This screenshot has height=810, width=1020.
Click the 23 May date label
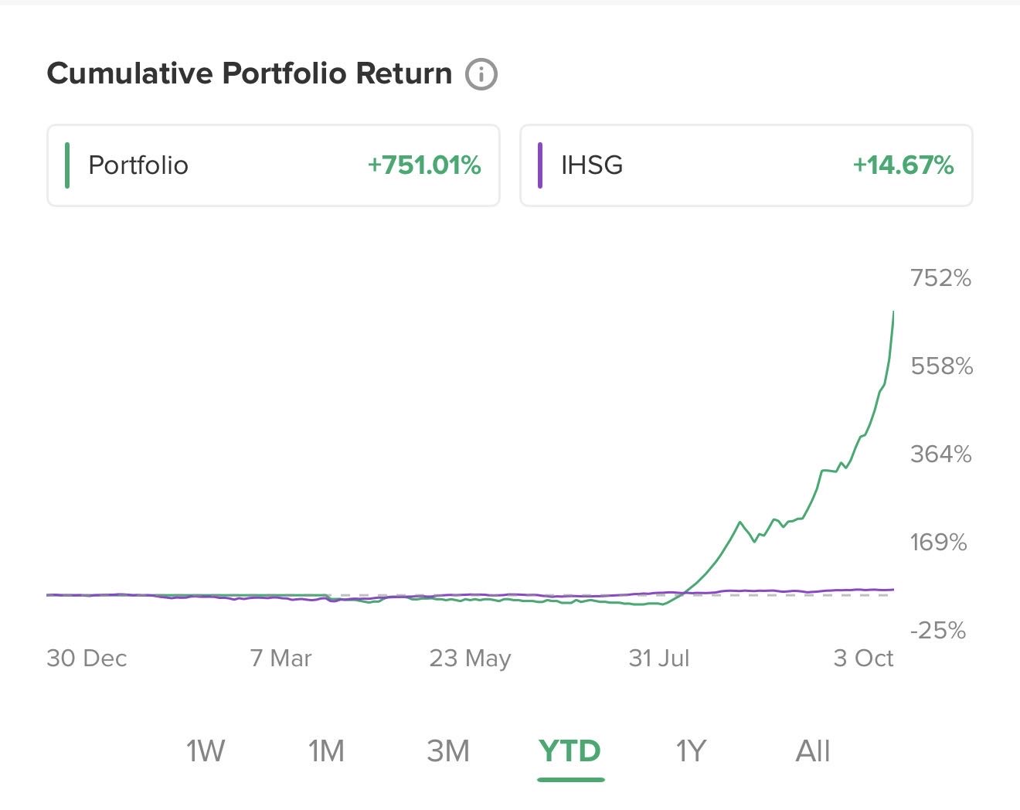[x=470, y=659]
